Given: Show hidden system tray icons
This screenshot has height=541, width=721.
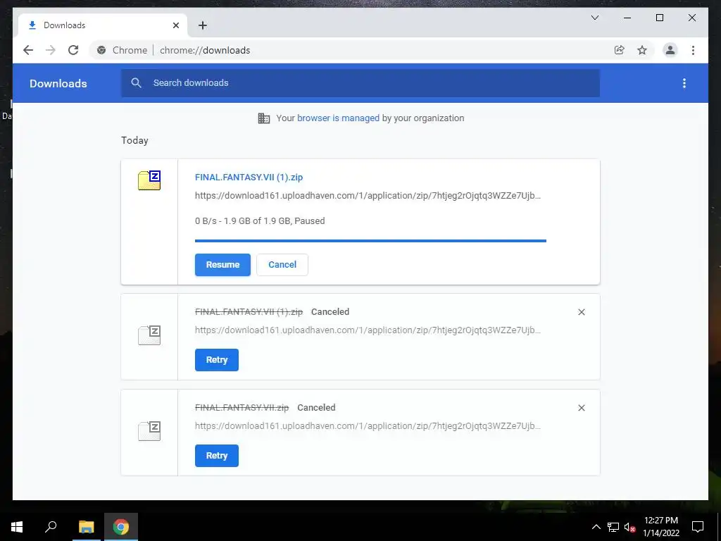Looking at the screenshot, I should [x=596, y=527].
